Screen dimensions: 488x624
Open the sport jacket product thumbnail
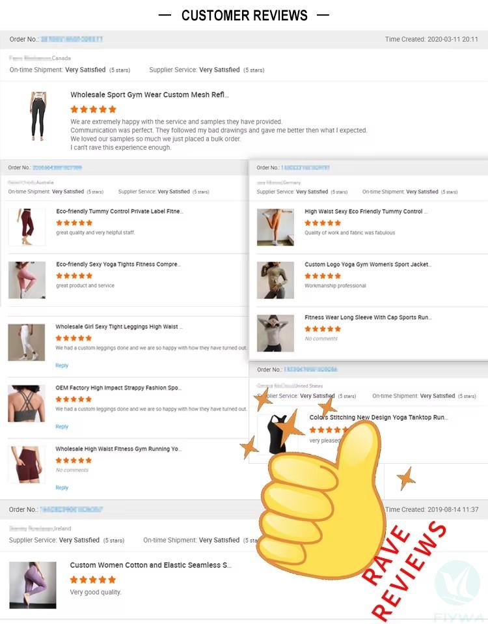(275, 280)
